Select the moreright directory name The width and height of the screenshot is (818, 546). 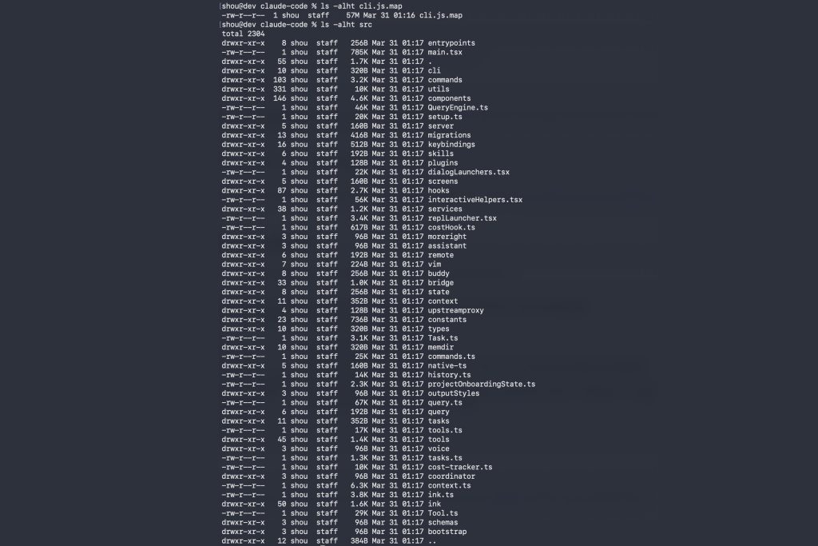(447, 237)
